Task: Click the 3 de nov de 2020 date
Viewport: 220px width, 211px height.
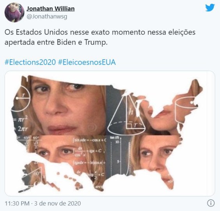Action: tap(57, 204)
